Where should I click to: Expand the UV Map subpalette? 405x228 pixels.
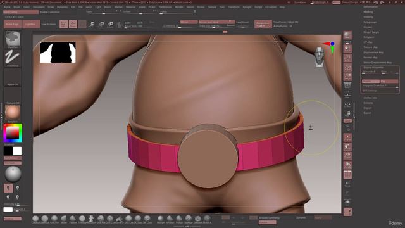368,42
